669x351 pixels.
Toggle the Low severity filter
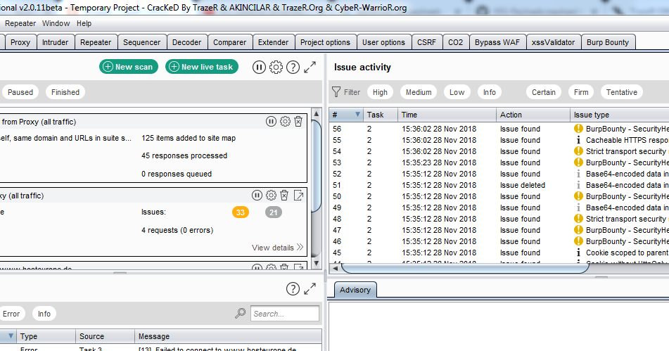(x=457, y=92)
